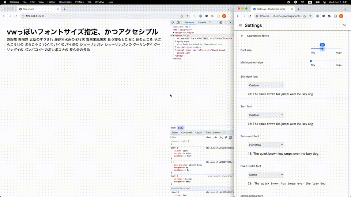Toggle the computed styles sidebar icon
The image size is (351, 197).
(x=230, y=138)
